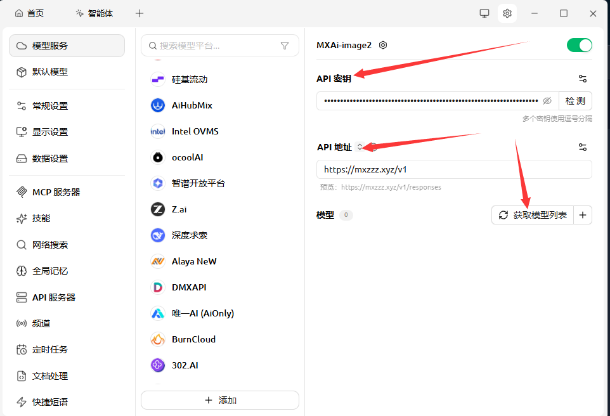Click the filter funnel icon in search box
The height and width of the screenshot is (416, 610).
coord(285,46)
